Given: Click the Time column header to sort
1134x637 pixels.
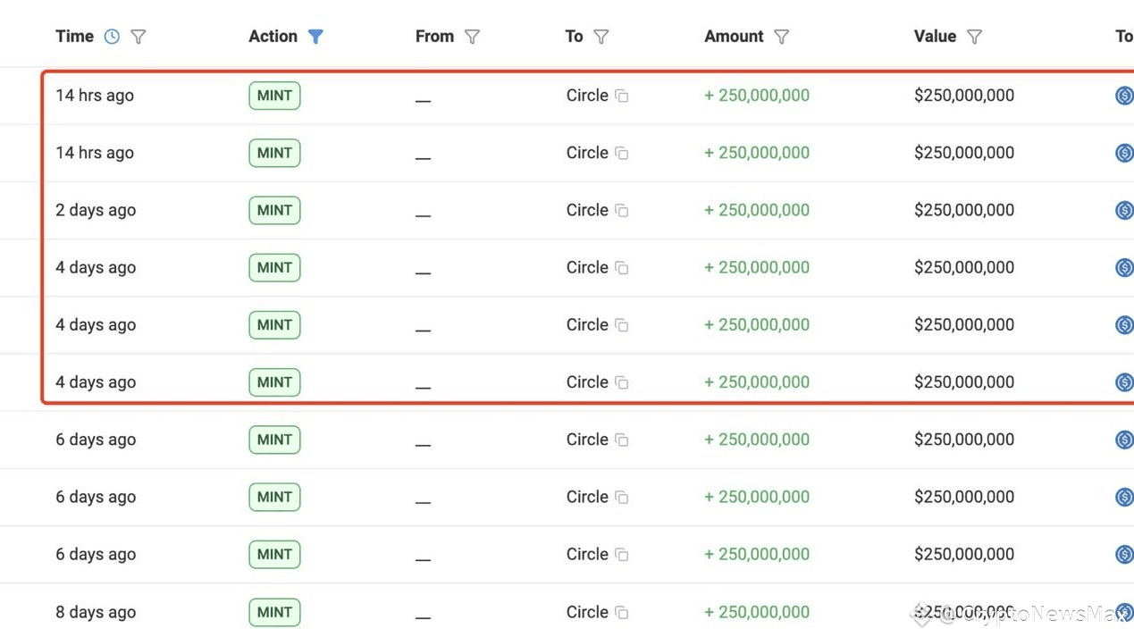Looking at the screenshot, I should click(x=74, y=36).
